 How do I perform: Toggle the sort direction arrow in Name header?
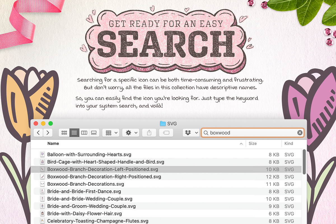[x=241, y=144]
